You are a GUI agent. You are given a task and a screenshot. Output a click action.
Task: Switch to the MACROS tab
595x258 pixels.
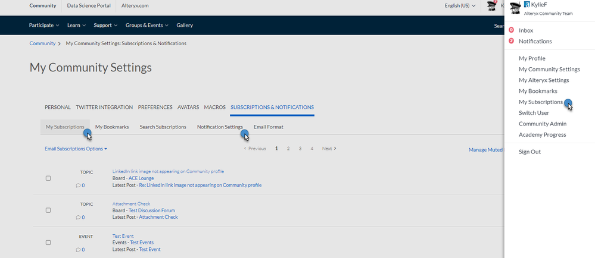pos(215,107)
